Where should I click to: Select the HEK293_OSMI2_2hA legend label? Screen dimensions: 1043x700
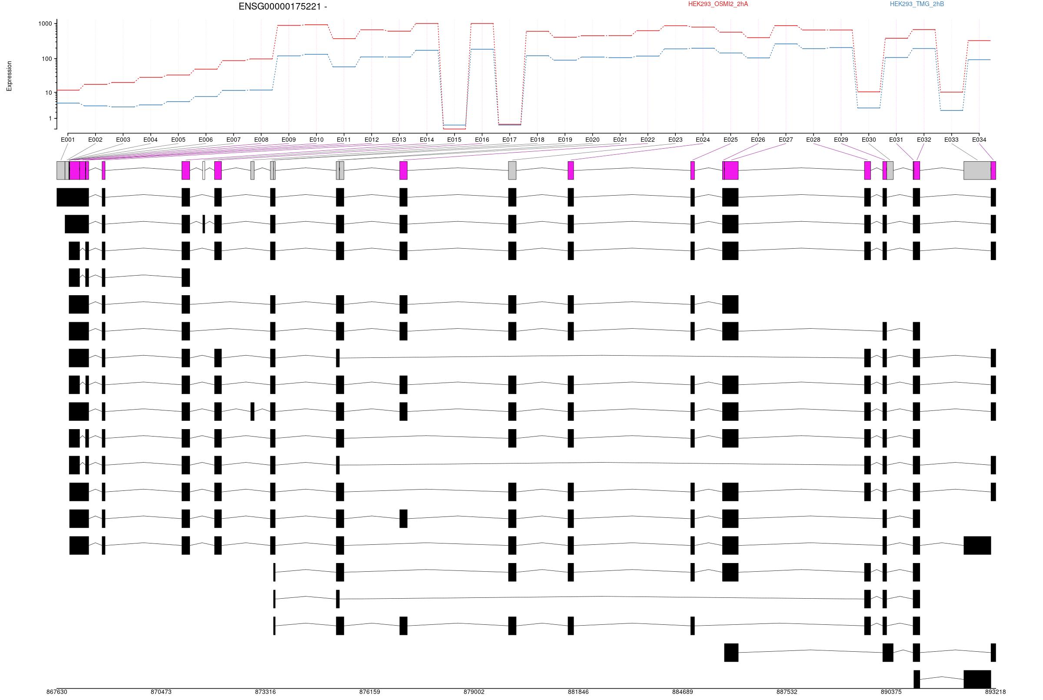[x=718, y=4]
